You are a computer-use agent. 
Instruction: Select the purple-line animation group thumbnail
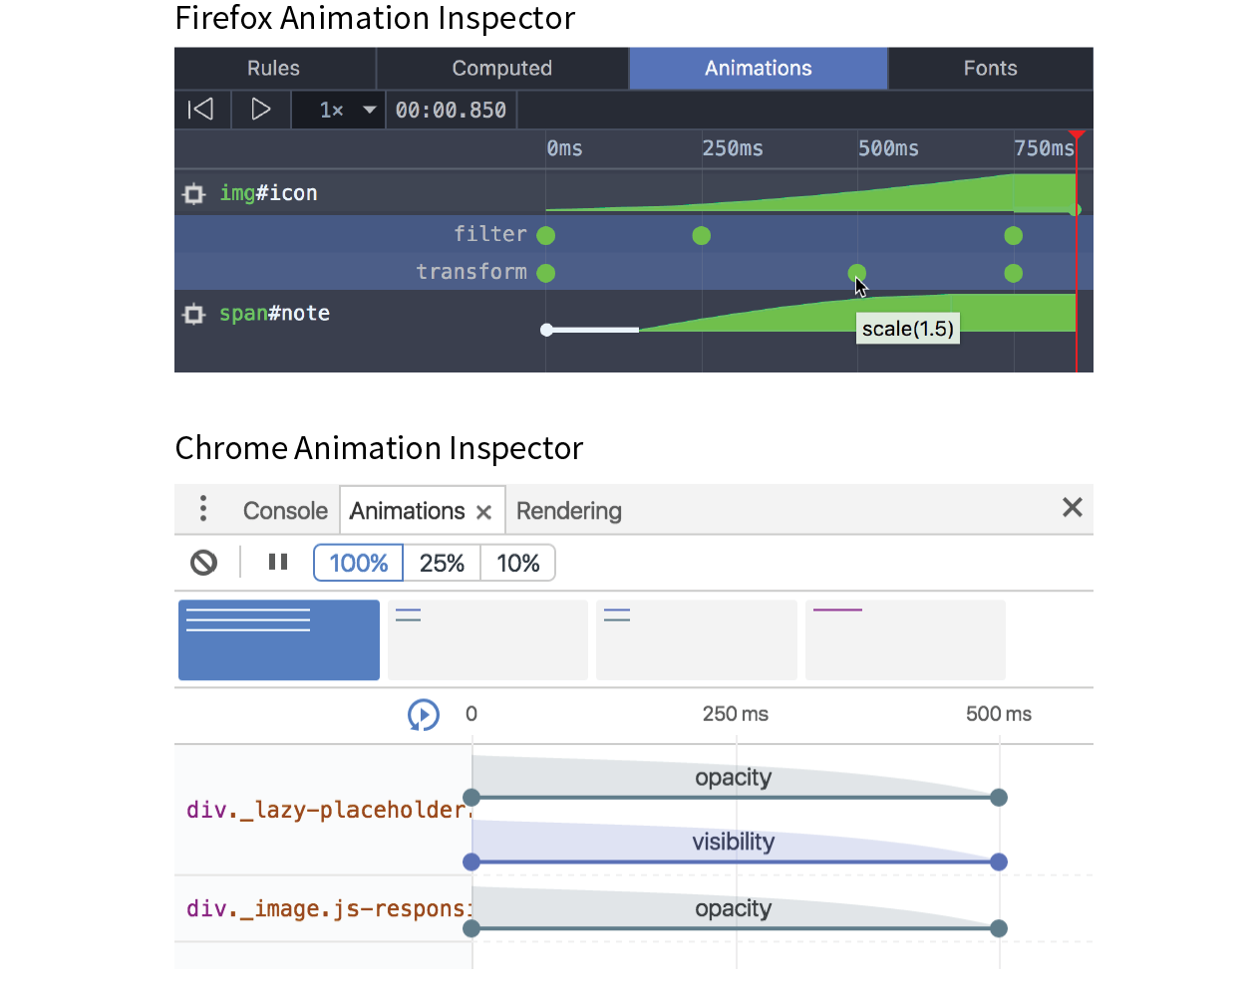(905, 640)
